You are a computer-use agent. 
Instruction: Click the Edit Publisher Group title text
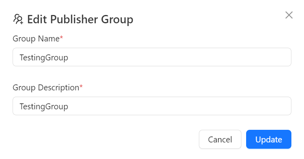(80, 19)
